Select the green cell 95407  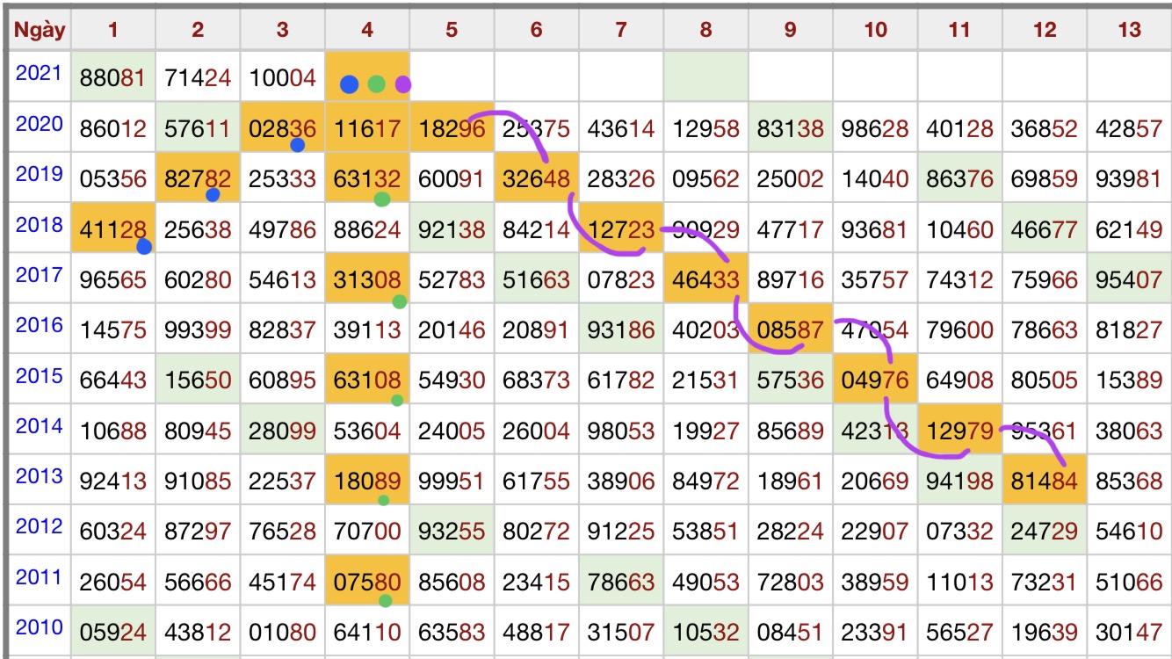pos(1129,279)
